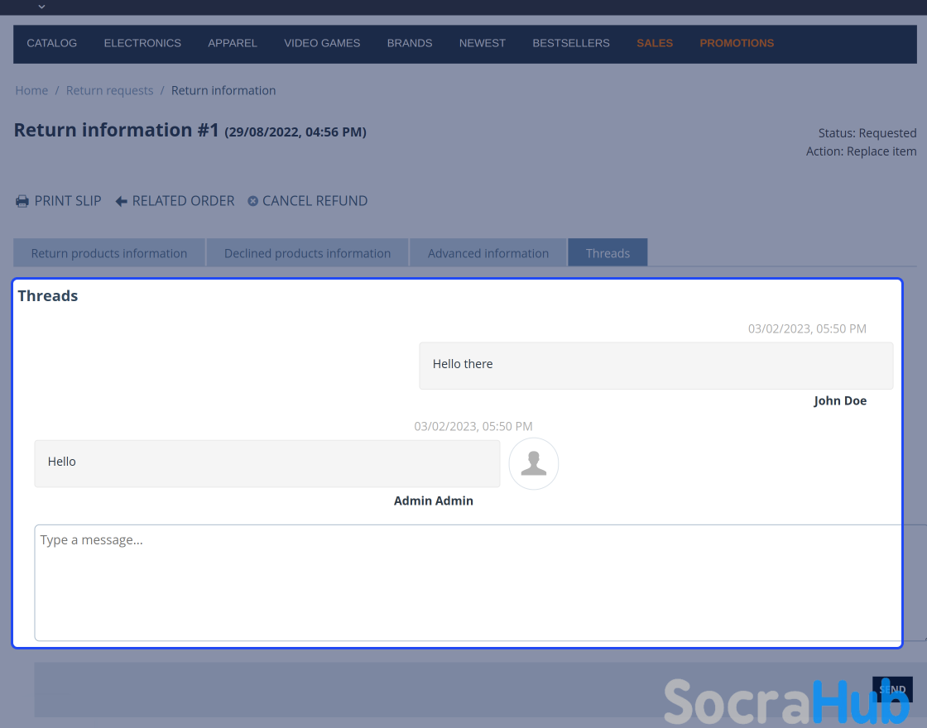
Task: Browse the Brands page
Action: [410, 43]
